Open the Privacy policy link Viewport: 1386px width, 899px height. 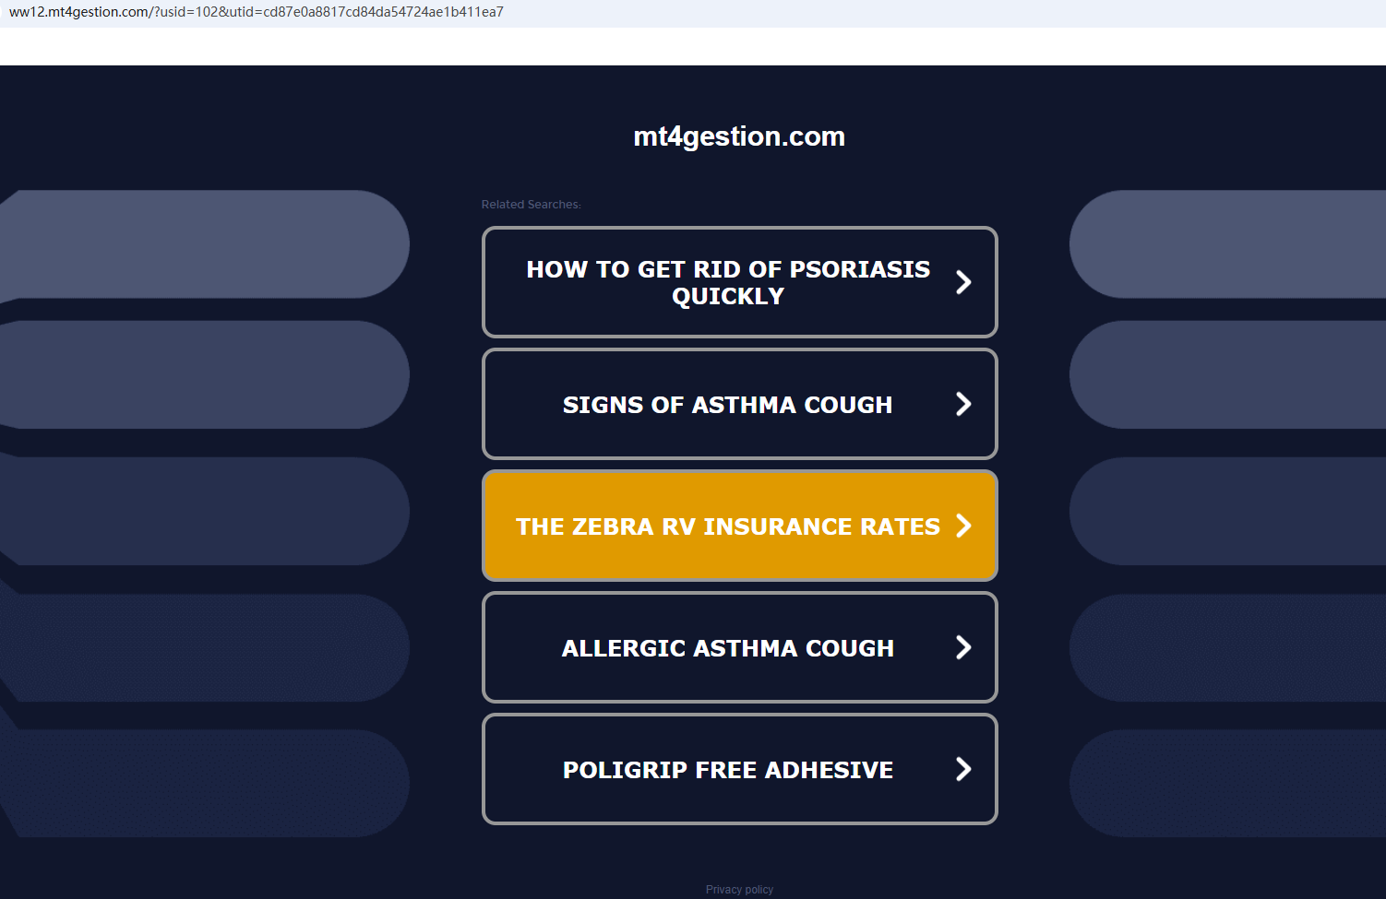click(739, 890)
